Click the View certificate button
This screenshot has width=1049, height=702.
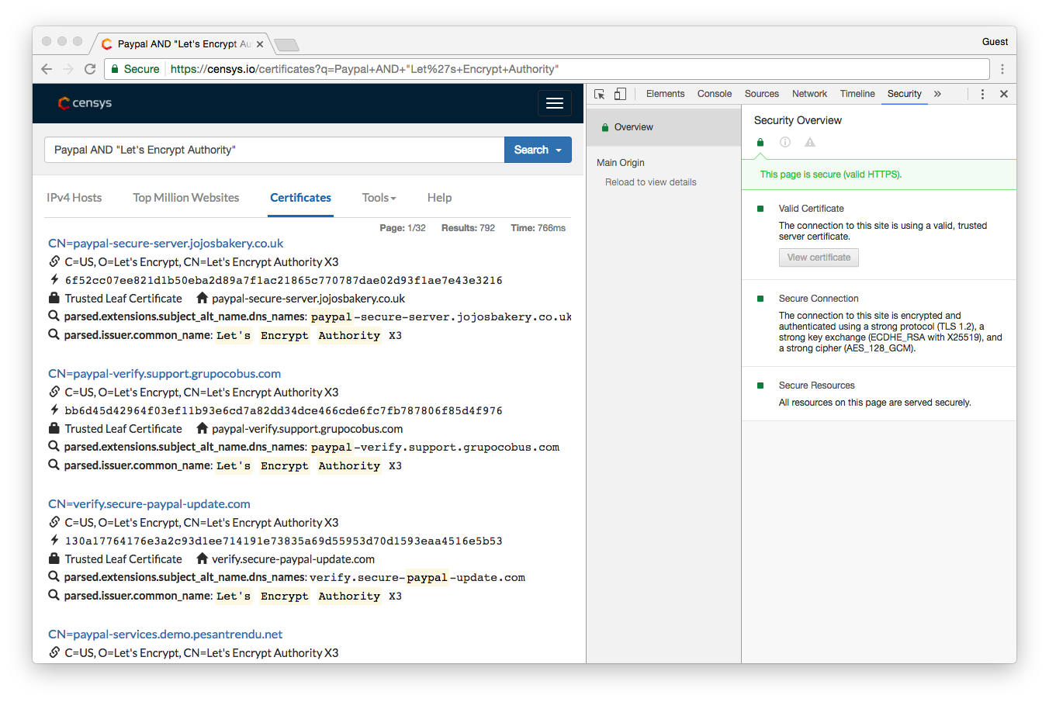point(819,258)
